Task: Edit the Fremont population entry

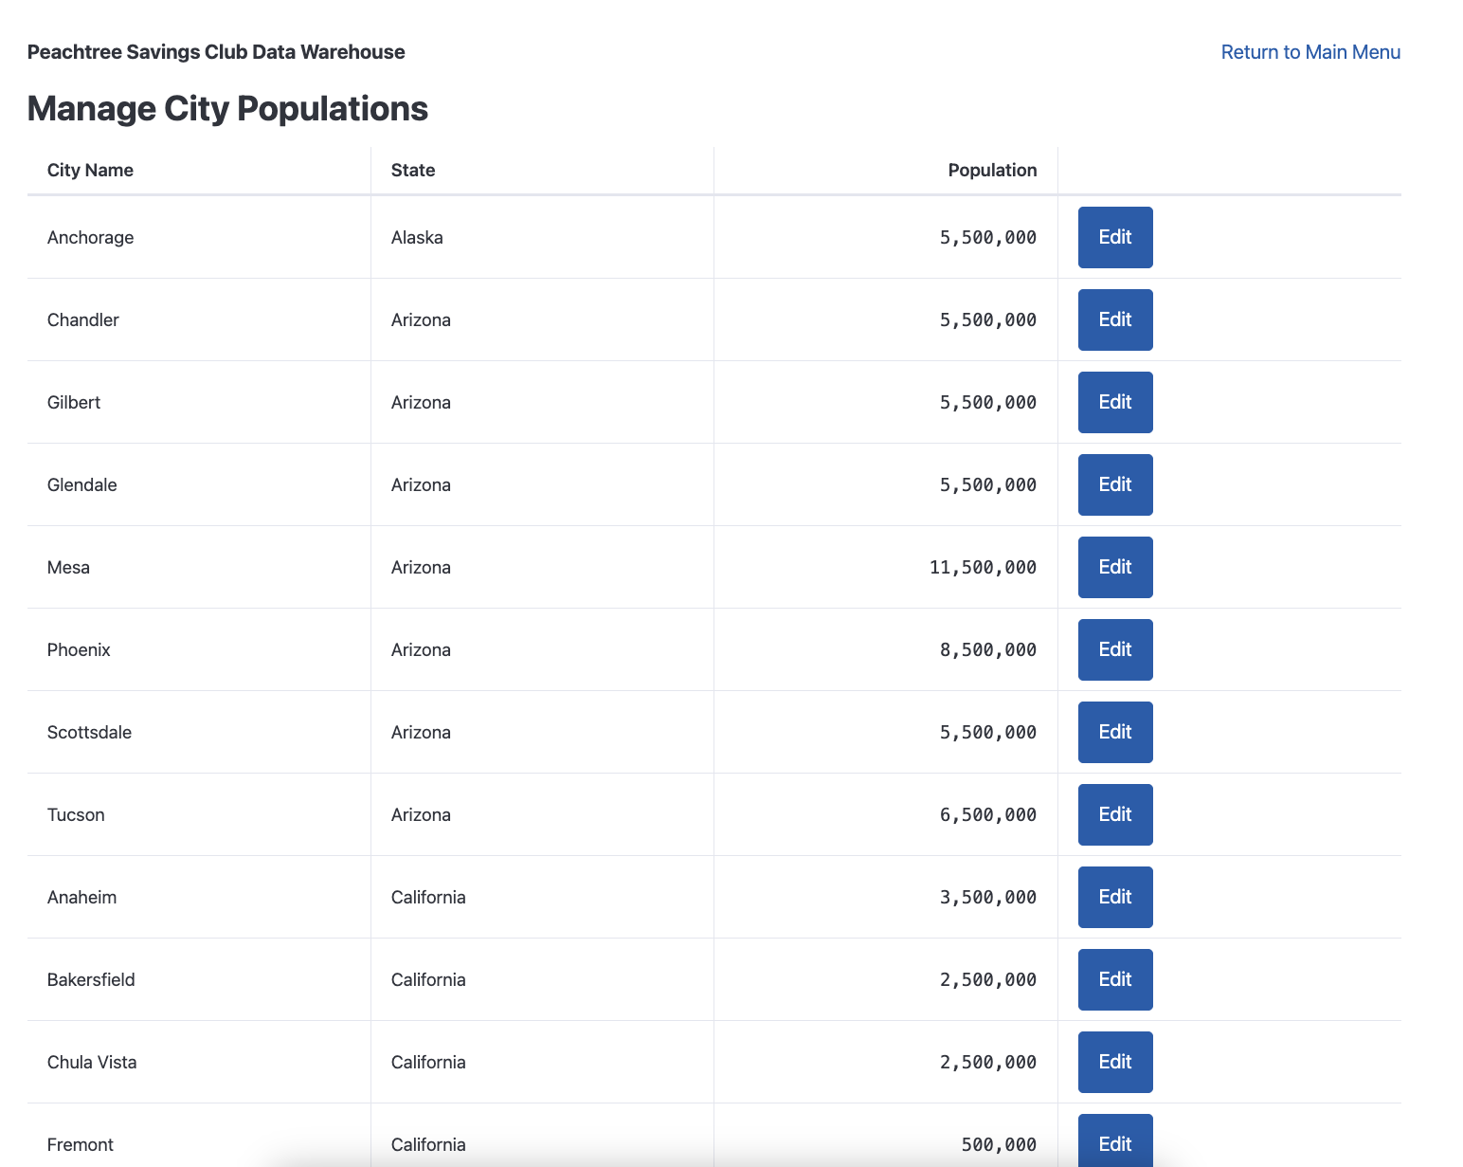Action: [1114, 1142]
